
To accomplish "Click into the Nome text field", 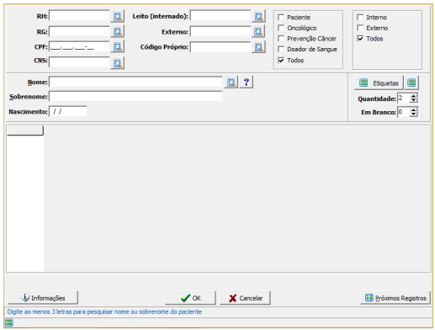I will (x=135, y=82).
